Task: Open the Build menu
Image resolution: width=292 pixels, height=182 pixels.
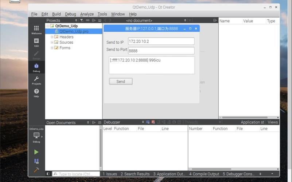Action: (57, 14)
